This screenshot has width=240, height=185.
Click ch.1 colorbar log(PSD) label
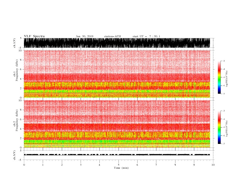(227, 79)
